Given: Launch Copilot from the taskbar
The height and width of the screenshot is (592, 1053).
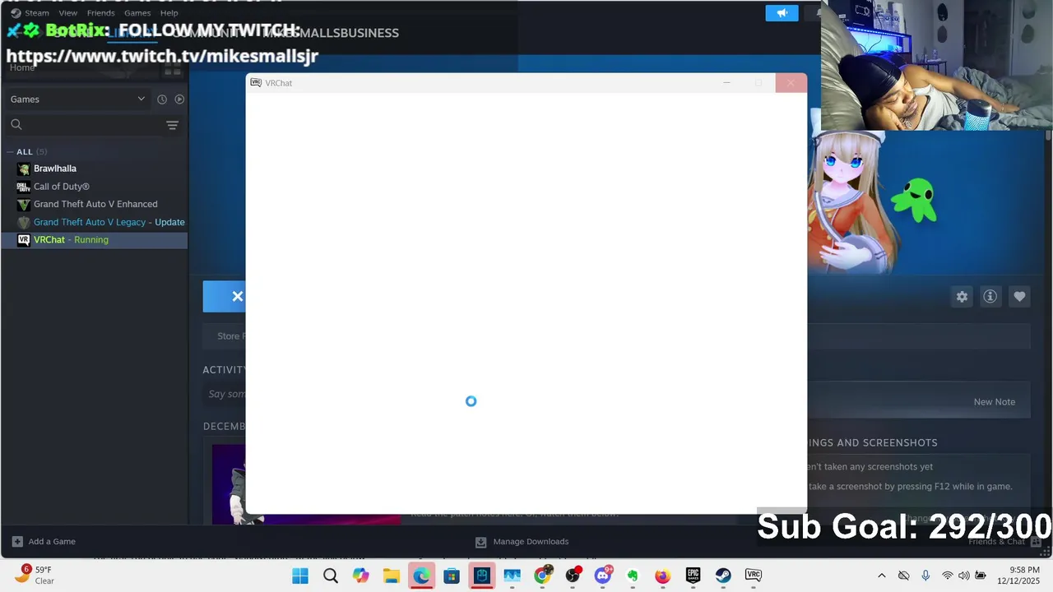Looking at the screenshot, I should pos(361,576).
